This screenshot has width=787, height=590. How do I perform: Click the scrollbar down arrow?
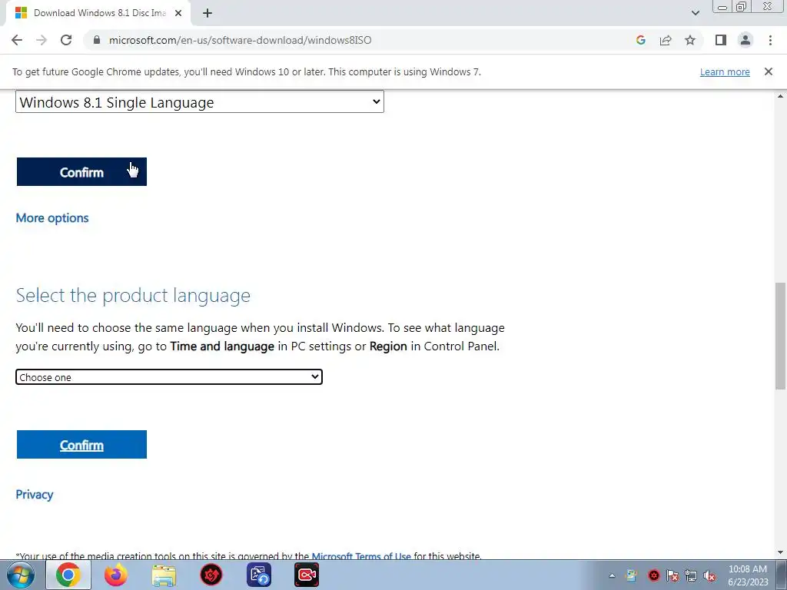pyautogui.click(x=781, y=552)
